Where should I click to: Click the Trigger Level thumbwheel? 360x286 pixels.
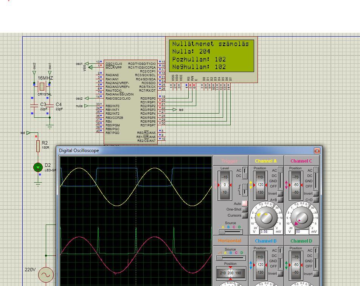225,185
